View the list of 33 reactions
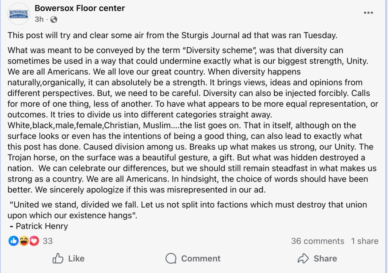Image resolution: width=388 pixels, height=273 pixels. [x=47, y=241]
